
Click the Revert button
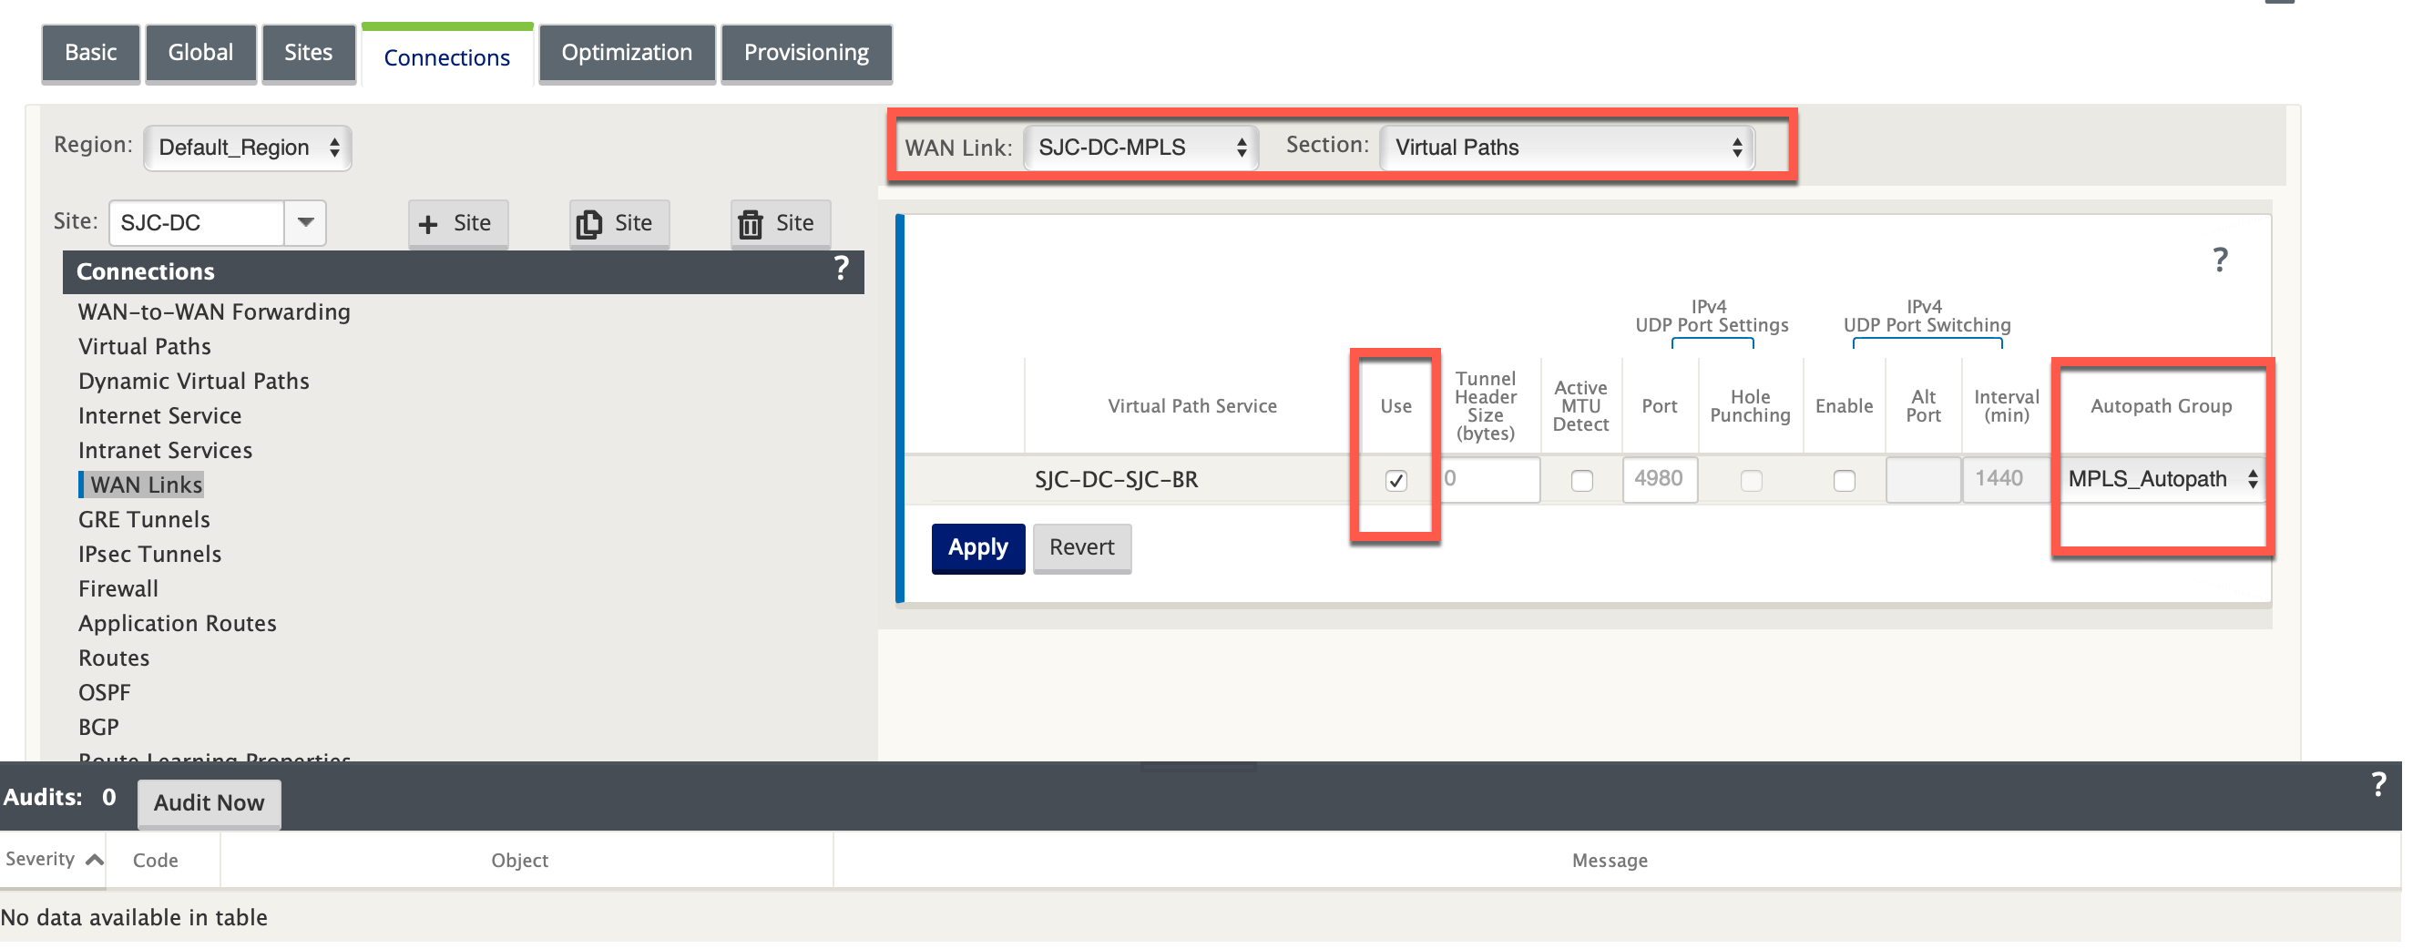(x=1082, y=548)
